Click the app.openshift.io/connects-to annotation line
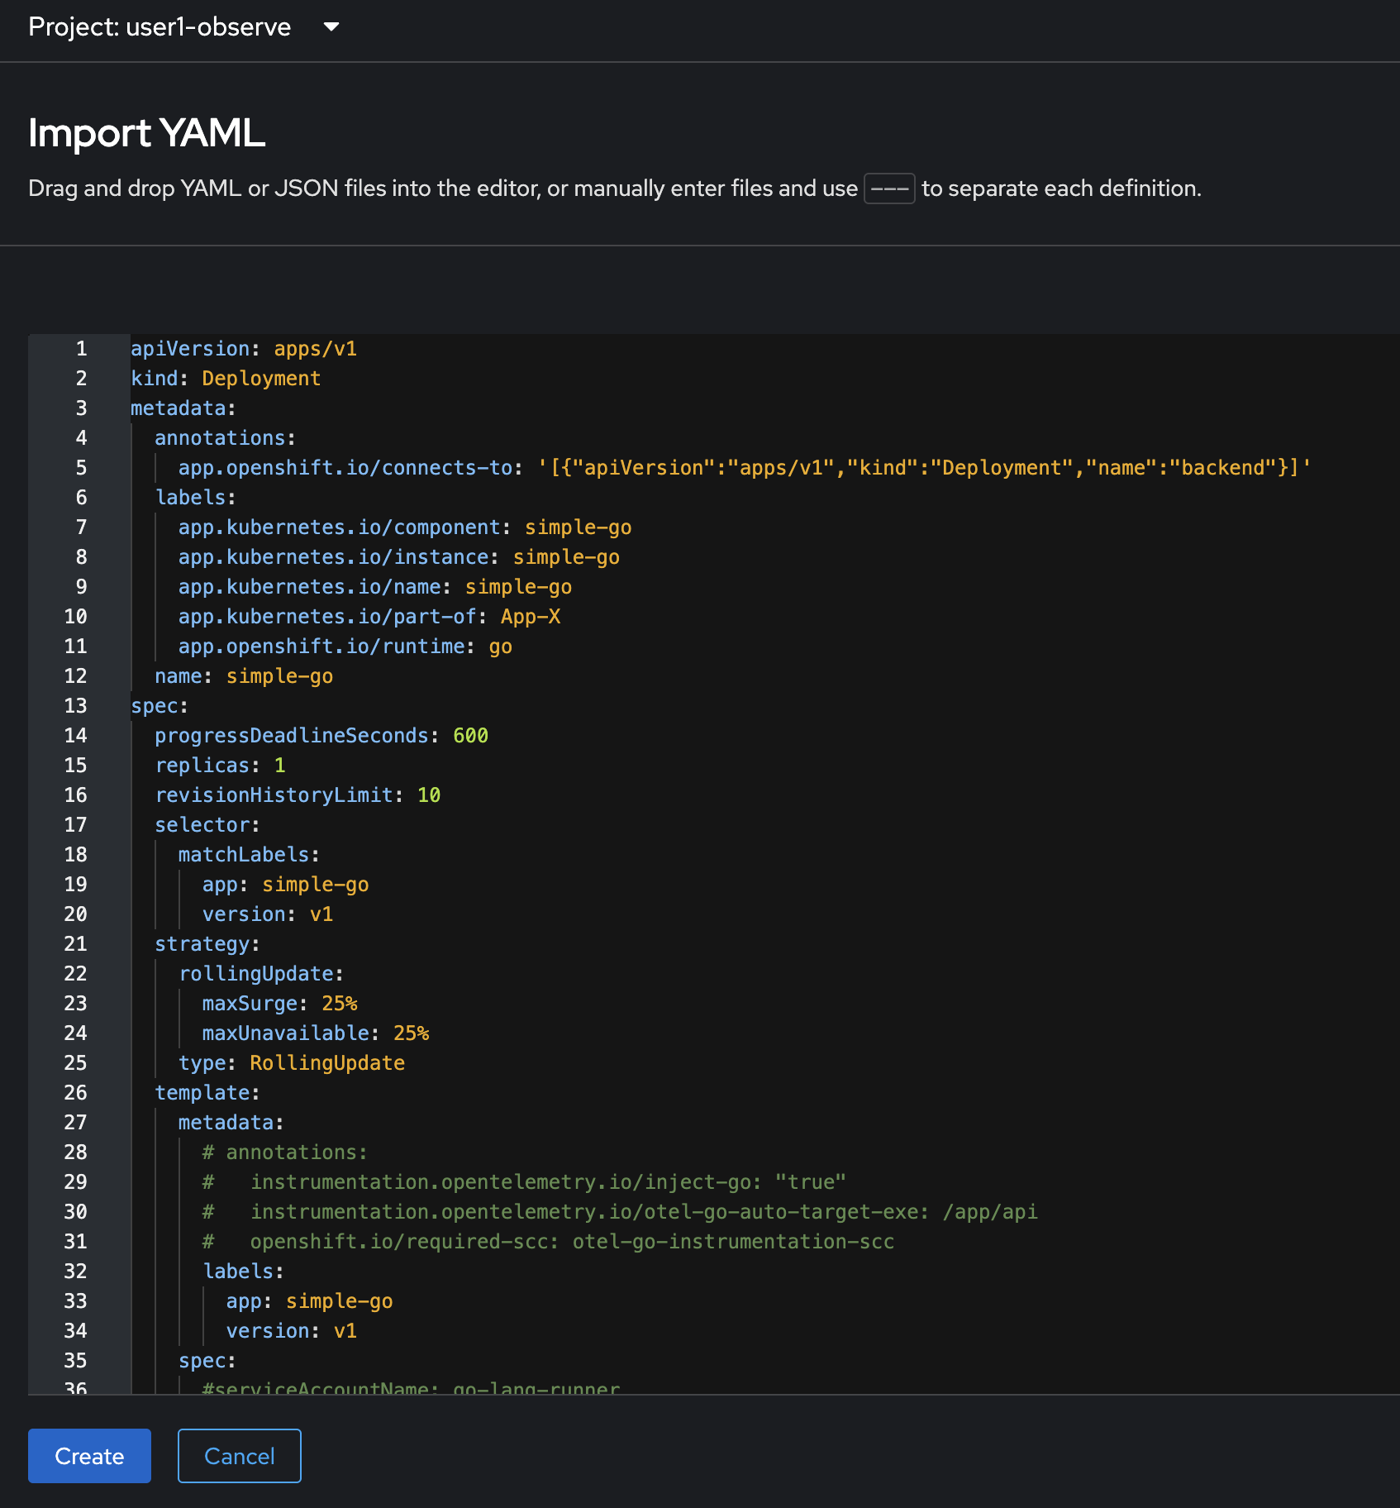Screen dimensions: 1400x1508 pos(745,468)
